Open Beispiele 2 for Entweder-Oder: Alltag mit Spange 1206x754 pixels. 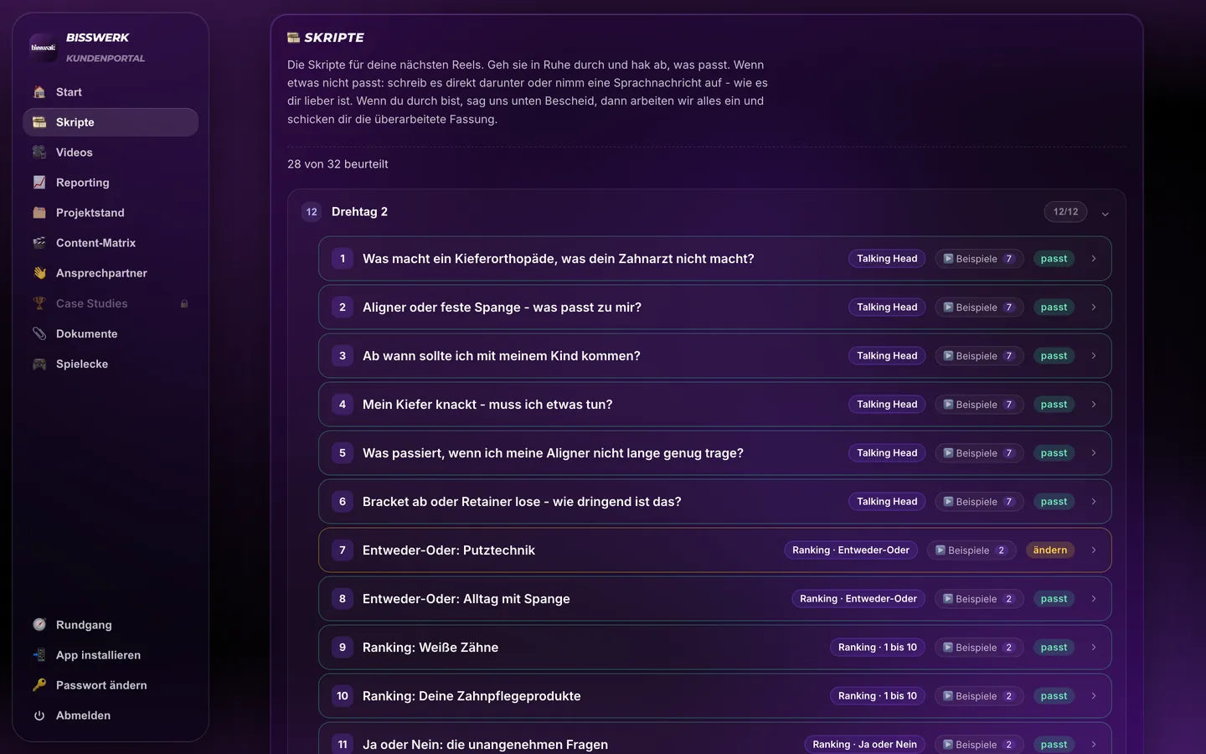tap(979, 599)
